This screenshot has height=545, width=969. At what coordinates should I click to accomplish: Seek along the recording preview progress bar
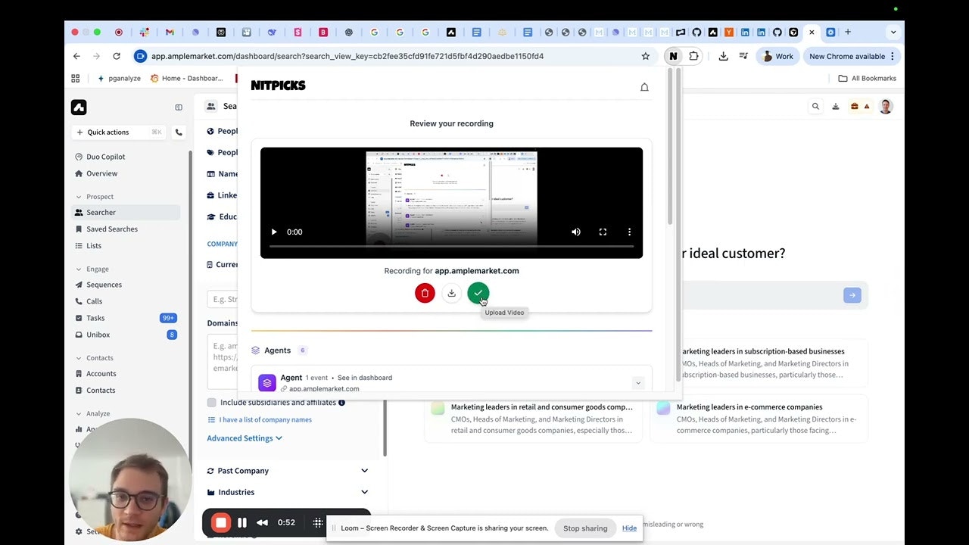coord(451,247)
